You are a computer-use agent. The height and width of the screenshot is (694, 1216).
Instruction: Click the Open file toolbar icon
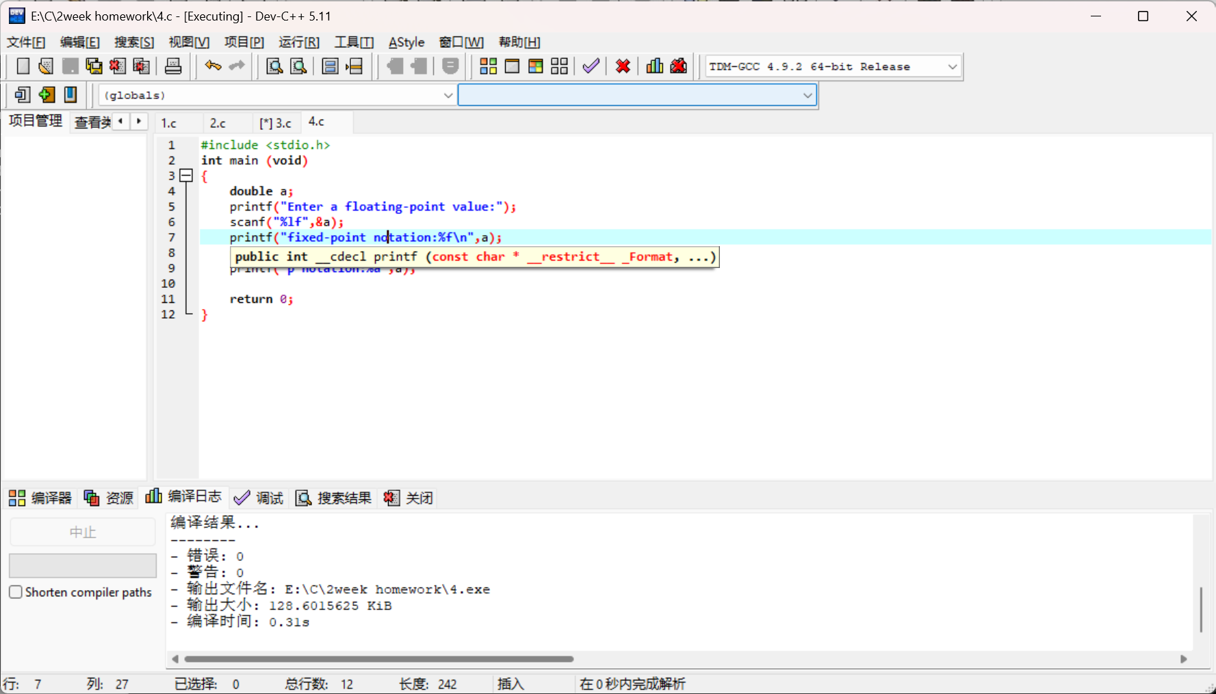tap(46, 66)
